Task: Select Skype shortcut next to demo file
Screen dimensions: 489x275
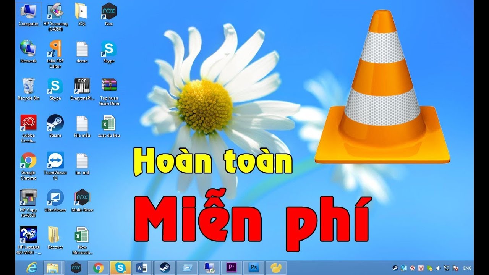Action: pyautogui.click(x=109, y=52)
